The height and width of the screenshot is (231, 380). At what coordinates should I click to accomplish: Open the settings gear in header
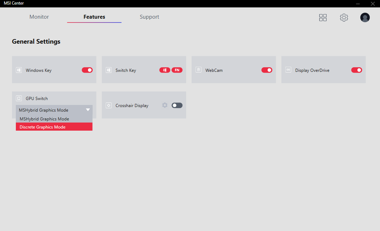coord(344,18)
